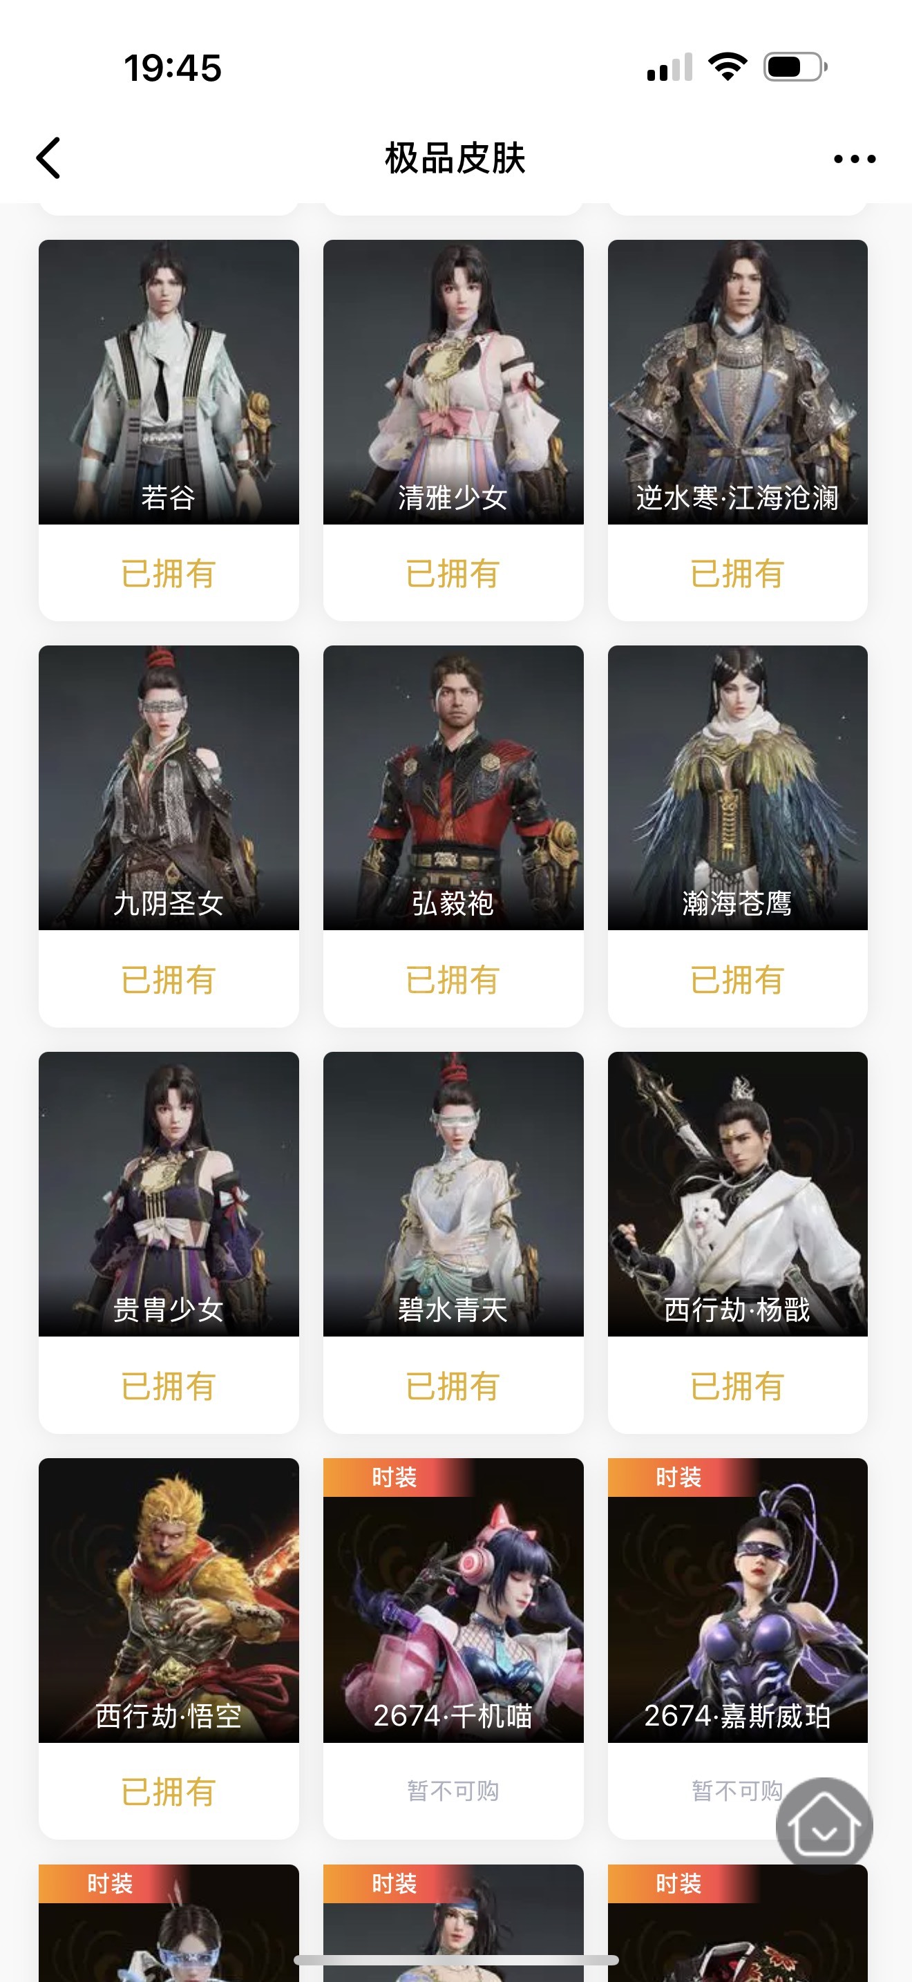912x1982 pixels.
Task: Tap the floating home button icon
Action: pos(824,1825)
